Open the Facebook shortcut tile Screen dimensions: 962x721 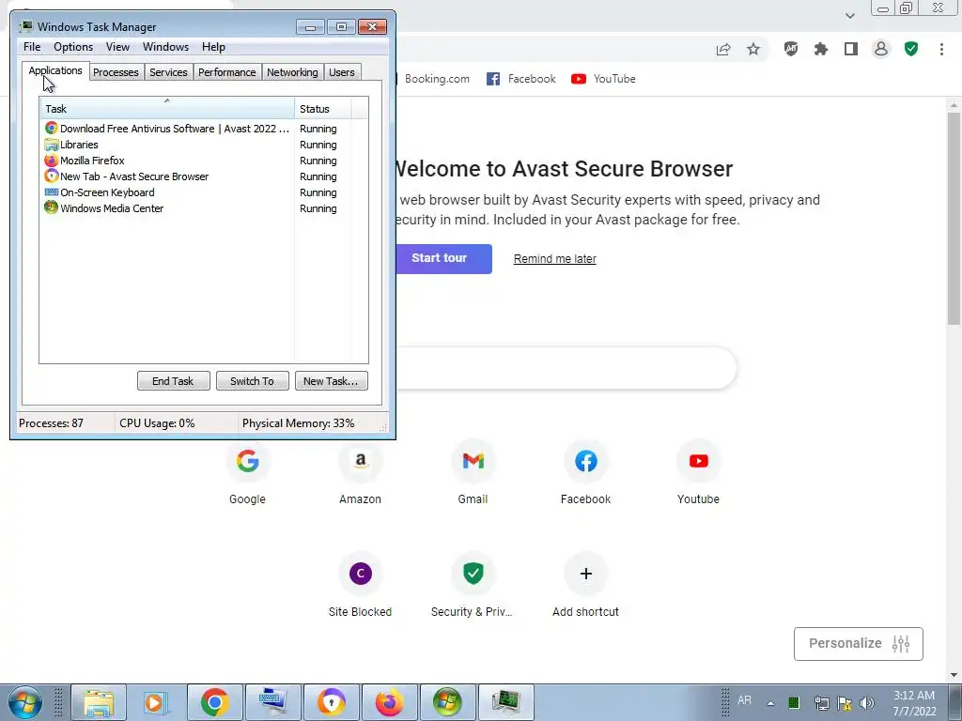[586, 473]
